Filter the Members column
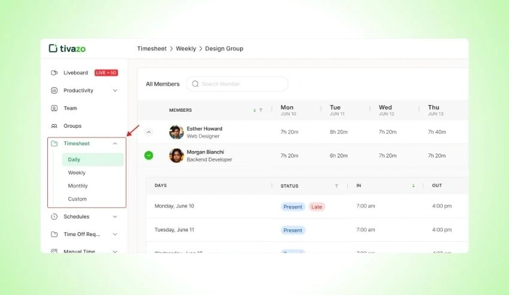The height and width of the screenshot is (295, 509). 260,110
